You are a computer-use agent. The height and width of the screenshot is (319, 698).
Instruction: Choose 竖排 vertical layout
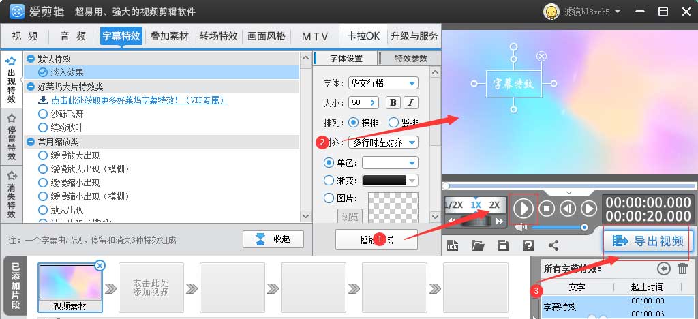pyautogui.click(x=393, y=122)
